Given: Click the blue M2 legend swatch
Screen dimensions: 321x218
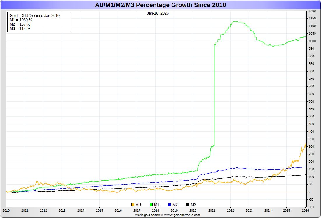Looking at the screenshot, I should (x=170, y=205).
